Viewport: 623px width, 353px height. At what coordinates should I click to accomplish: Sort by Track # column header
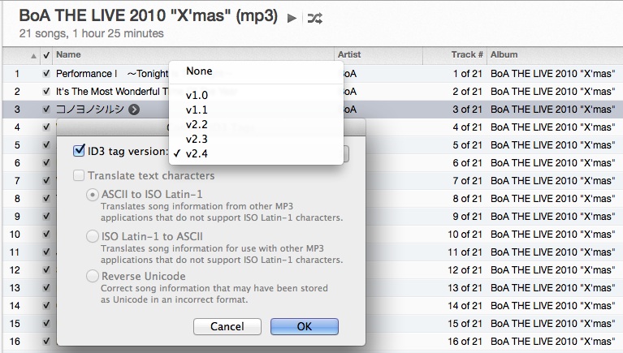[467, 55]
